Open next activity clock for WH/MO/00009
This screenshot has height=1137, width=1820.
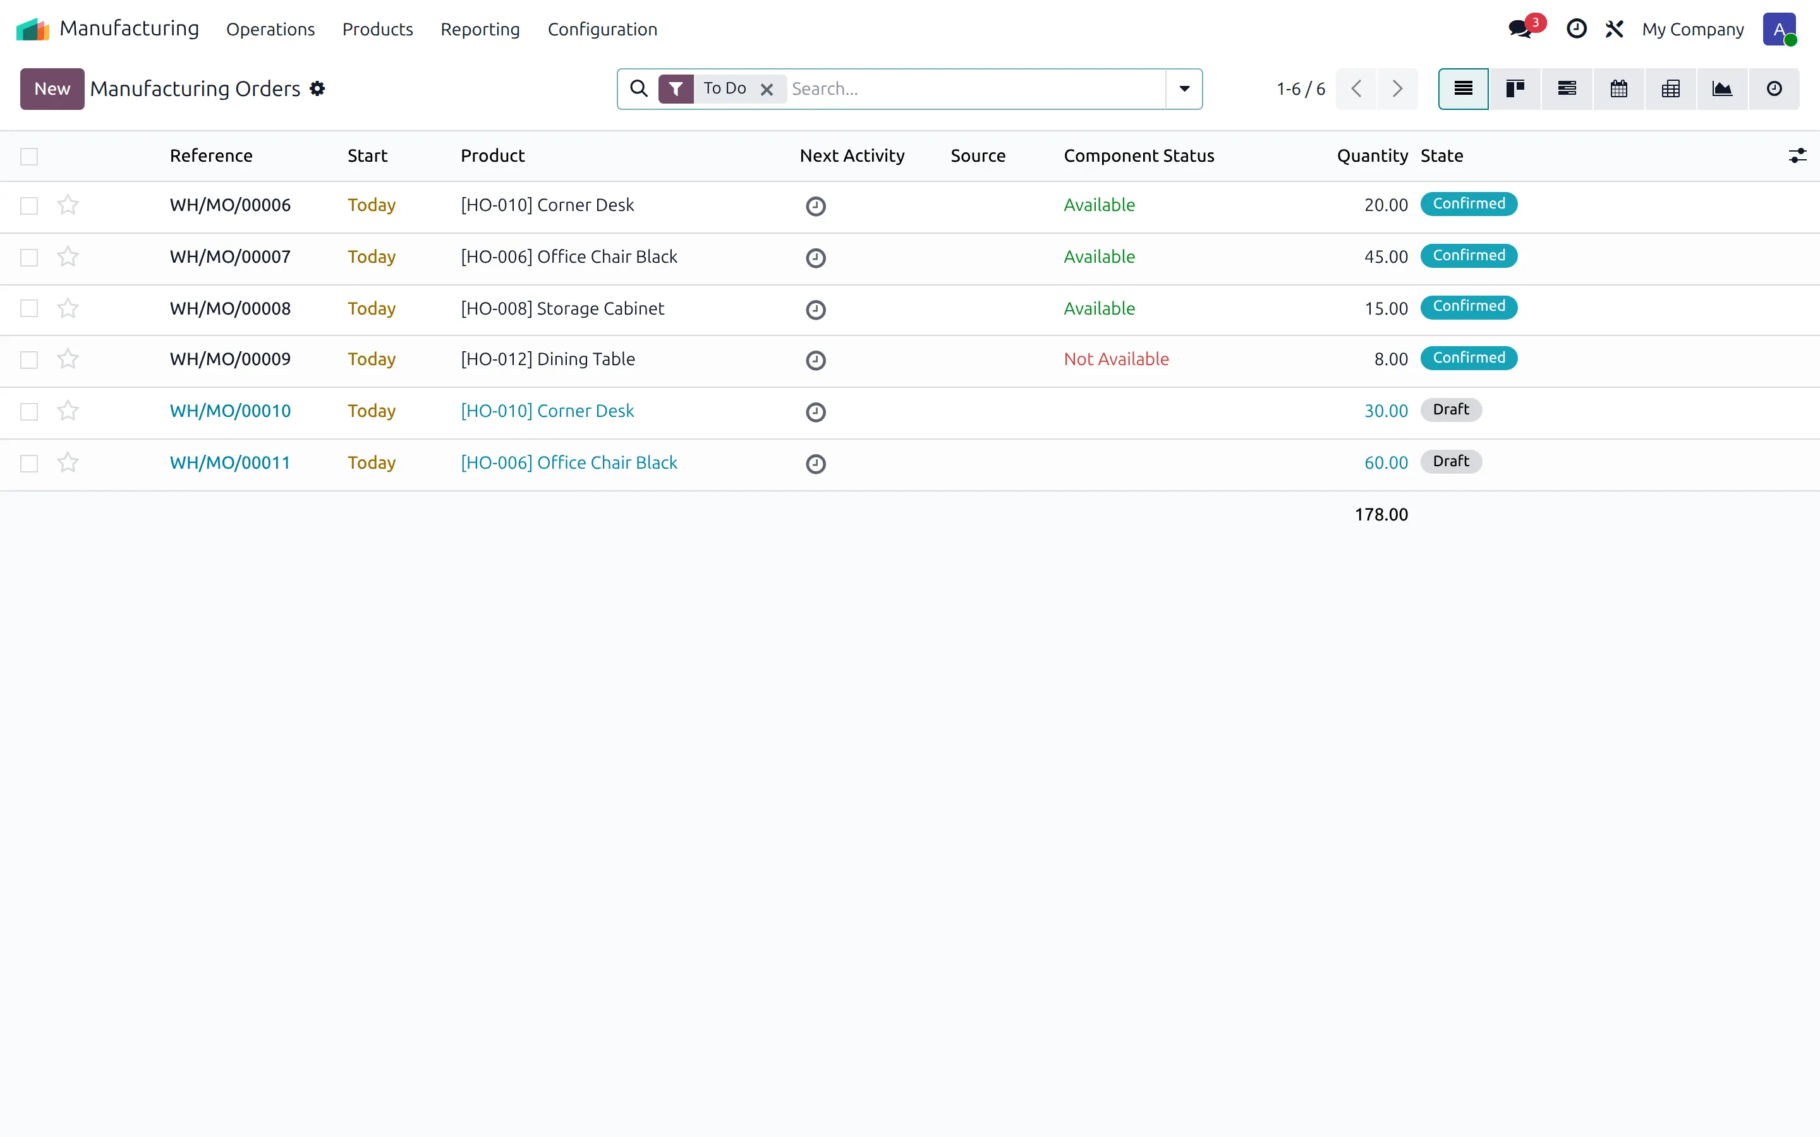click(x=816, y=360)
